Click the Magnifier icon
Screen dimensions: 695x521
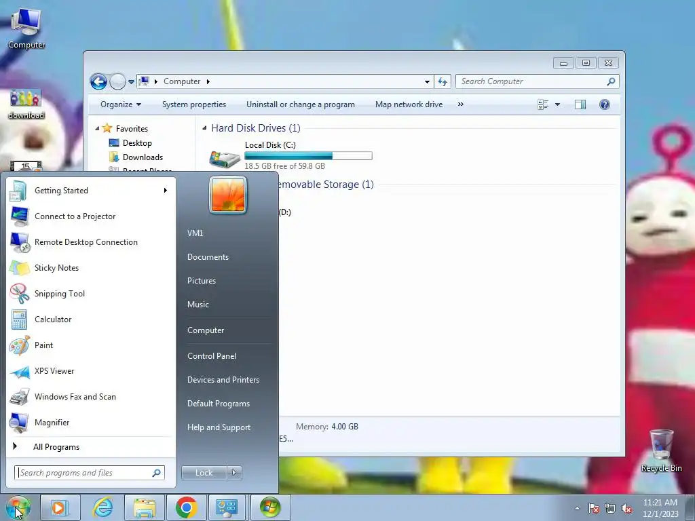click(x=20, y=423)
